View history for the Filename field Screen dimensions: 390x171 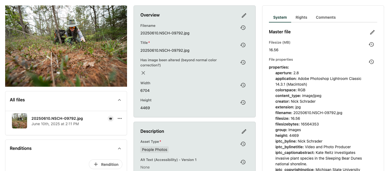(x=243, y=28)
